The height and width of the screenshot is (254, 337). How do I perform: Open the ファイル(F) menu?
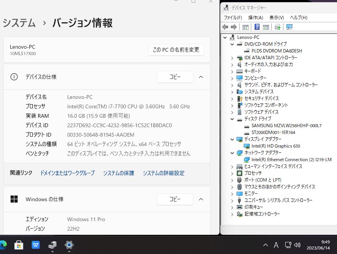[x=233, y=18]
